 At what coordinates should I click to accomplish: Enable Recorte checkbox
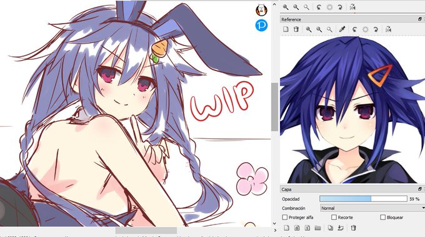pos(334,217)
